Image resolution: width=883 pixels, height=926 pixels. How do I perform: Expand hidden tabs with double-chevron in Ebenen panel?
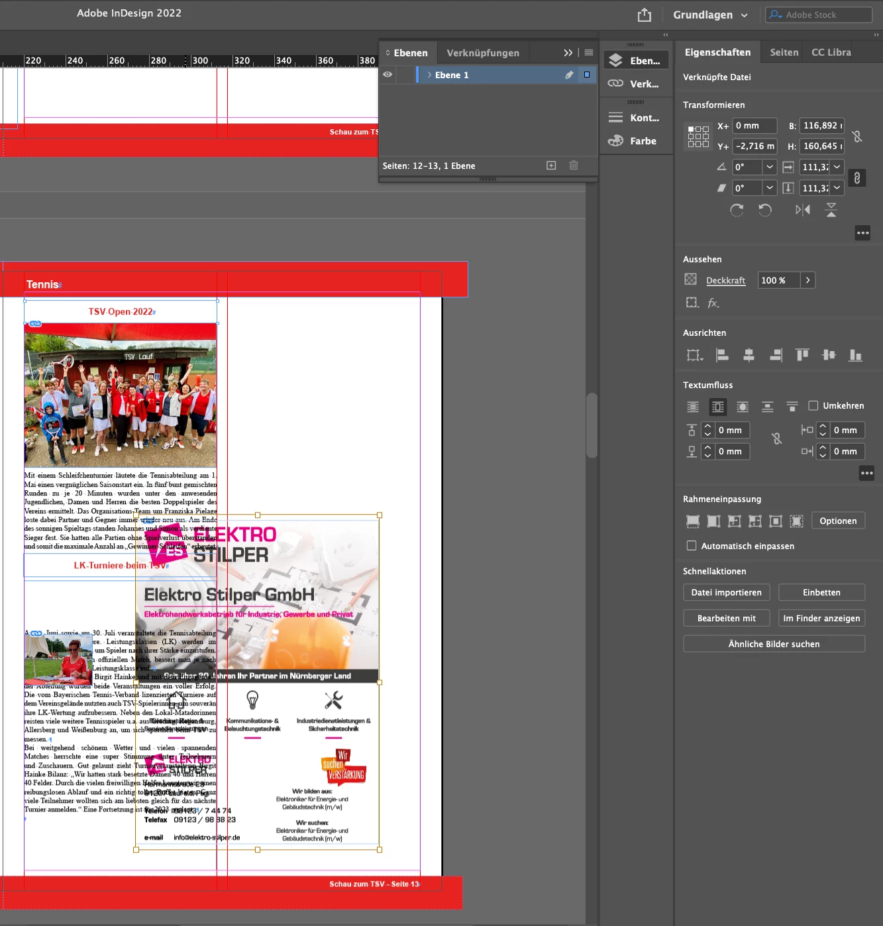coord(568,53)
